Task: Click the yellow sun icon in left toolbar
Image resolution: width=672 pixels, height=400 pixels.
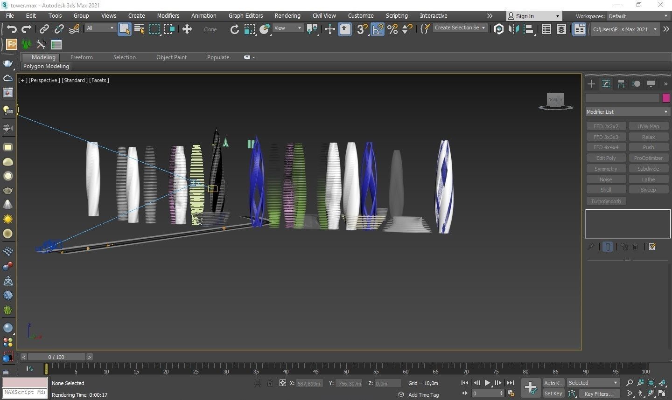Action: 8,219
